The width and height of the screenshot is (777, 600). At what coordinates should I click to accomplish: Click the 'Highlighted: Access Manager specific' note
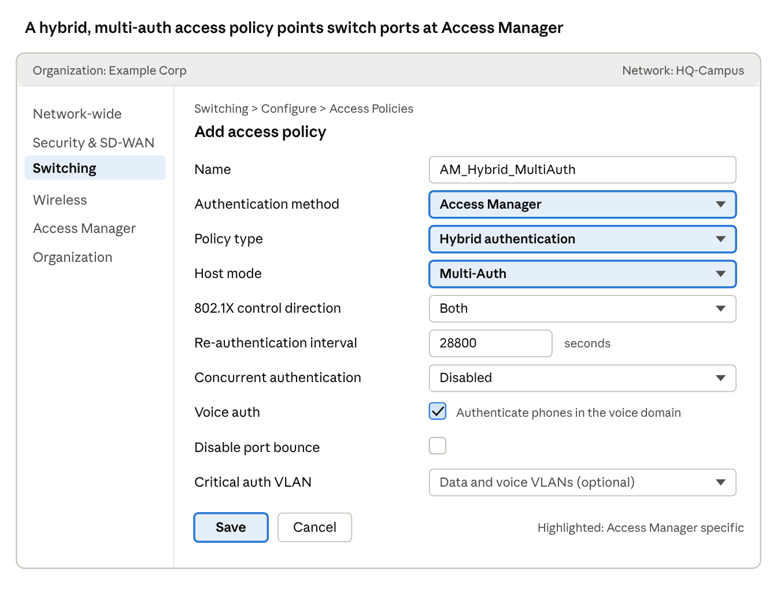click(x=641, y=528)
